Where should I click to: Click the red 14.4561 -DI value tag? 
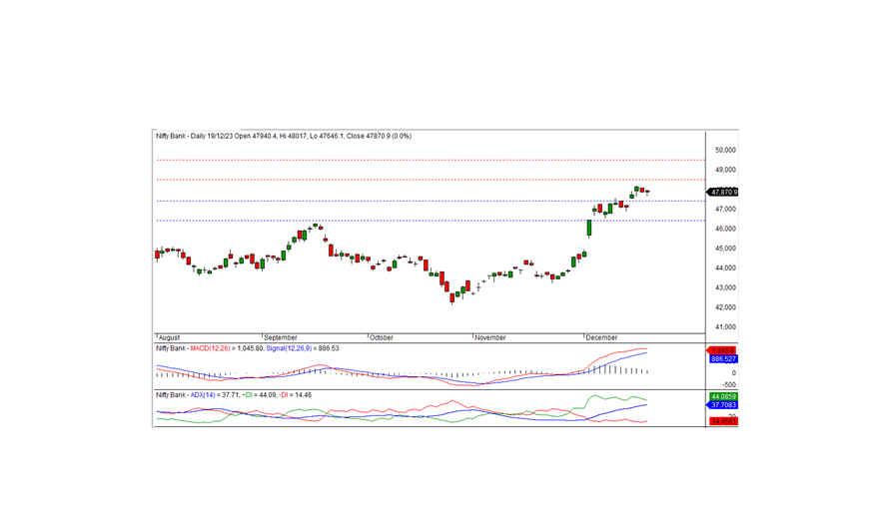[x=723, y=421]
